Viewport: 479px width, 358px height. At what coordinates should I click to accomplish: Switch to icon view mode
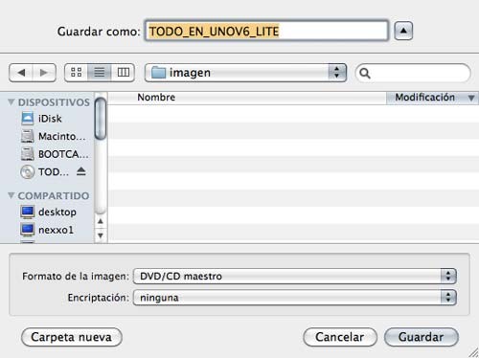pyautogui.click(x=76, y=73)
